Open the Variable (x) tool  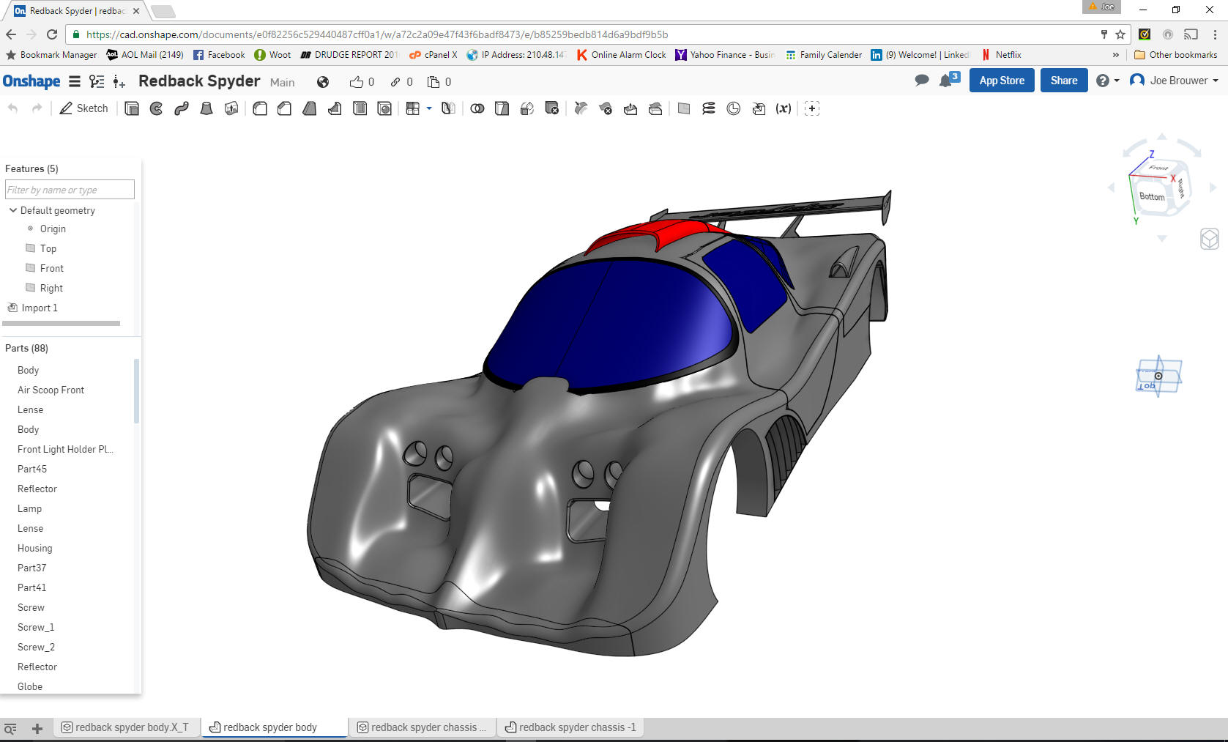[784, 108]
